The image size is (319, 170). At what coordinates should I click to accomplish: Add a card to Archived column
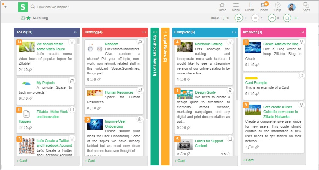tap(248, 160)
